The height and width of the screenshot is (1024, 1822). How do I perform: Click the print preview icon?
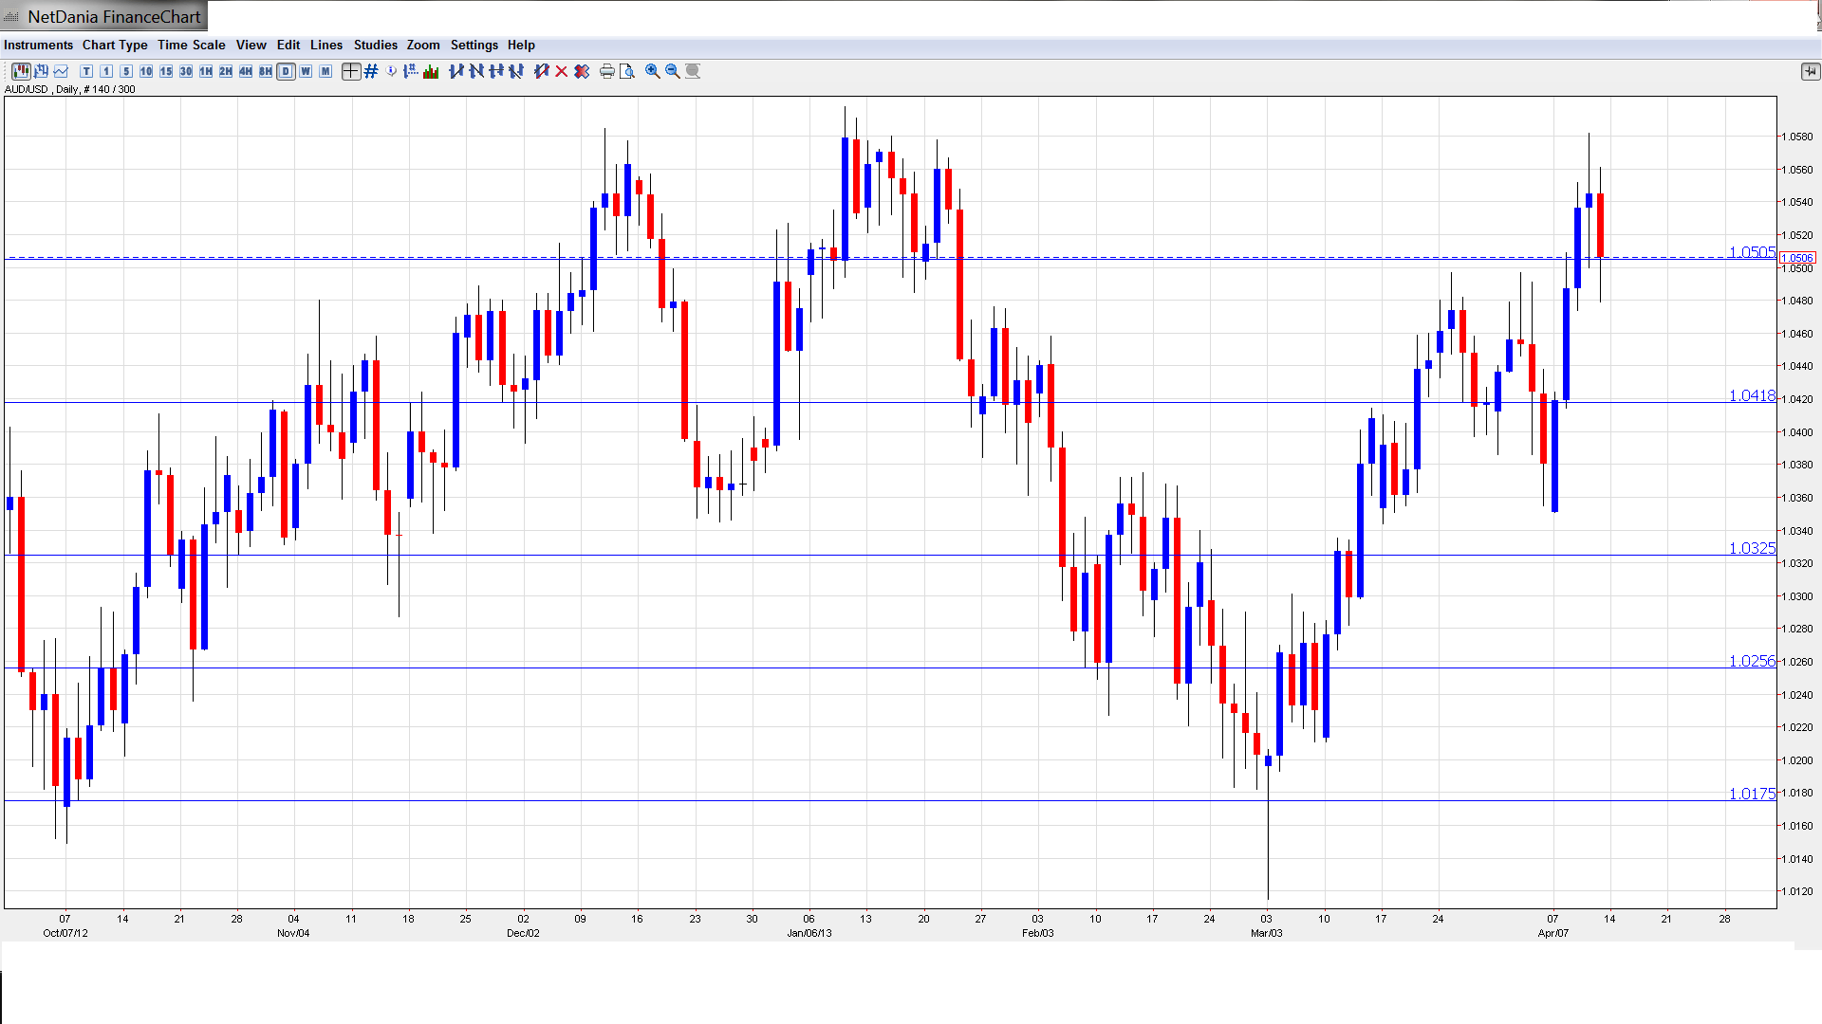pos(627,71)
